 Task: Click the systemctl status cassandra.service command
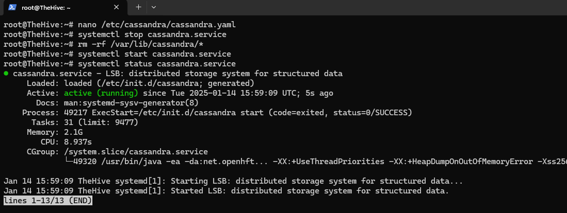157,64
